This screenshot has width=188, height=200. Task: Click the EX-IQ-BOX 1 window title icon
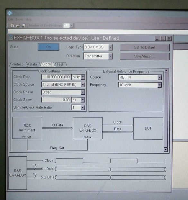(x=11, y=38)
